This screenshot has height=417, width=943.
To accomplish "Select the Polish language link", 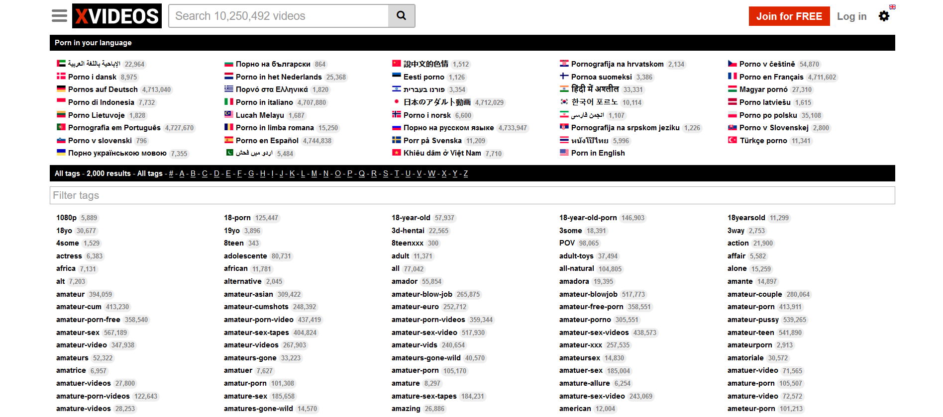I will [x=768, y=115].
